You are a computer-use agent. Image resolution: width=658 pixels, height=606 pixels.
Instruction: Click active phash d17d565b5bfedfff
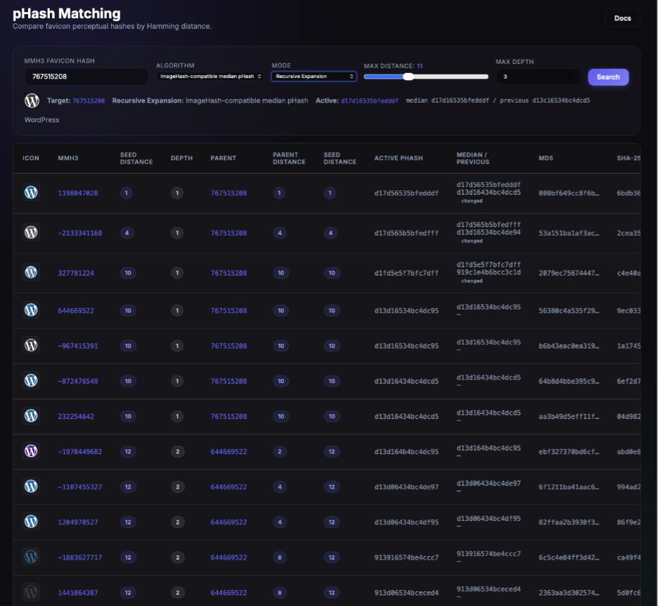(406, 233)
